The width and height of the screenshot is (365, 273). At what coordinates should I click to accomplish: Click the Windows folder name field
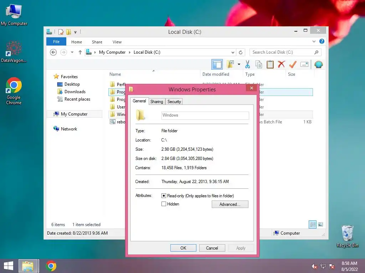(205, 116)
